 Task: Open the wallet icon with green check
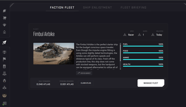5,103
